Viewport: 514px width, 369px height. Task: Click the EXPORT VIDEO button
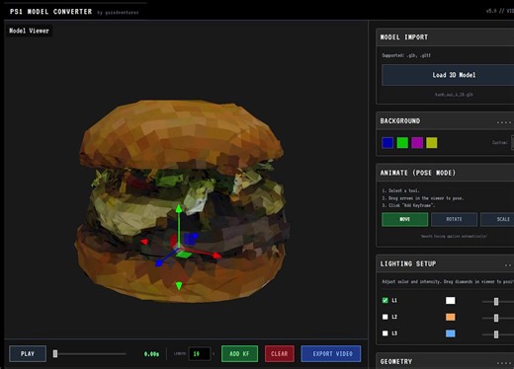(x=331, y=354)
